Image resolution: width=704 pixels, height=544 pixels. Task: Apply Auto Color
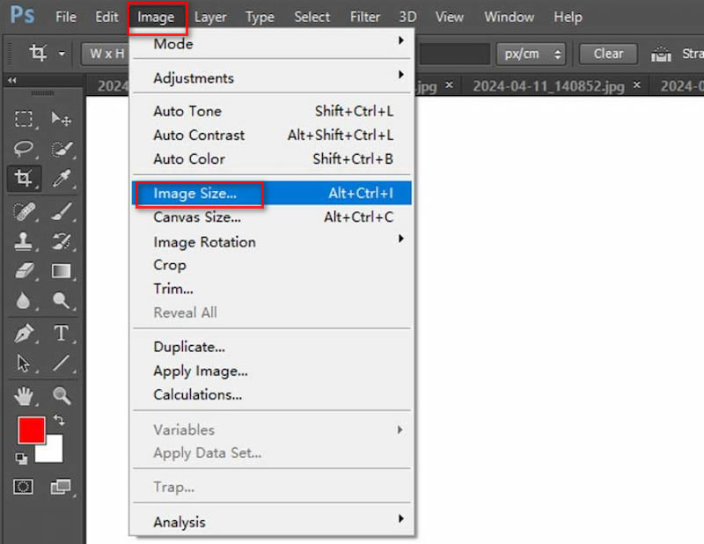pyautogui.click(x=272, y=158)
